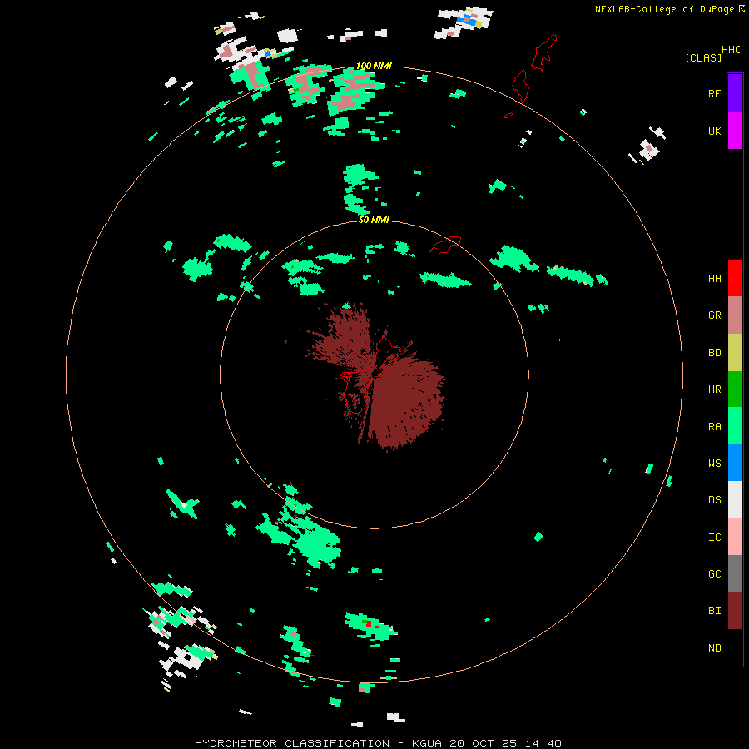
Task: Click the red hail pixel in southern cell
Action: point(369,623)
